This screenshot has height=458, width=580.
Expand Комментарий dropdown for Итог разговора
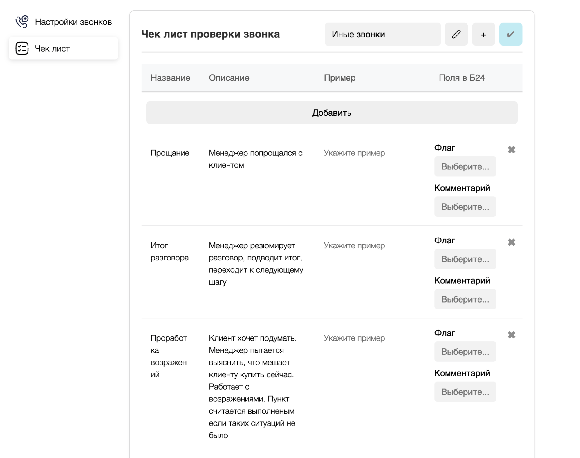pyautogui.click(x=465, y=299)
